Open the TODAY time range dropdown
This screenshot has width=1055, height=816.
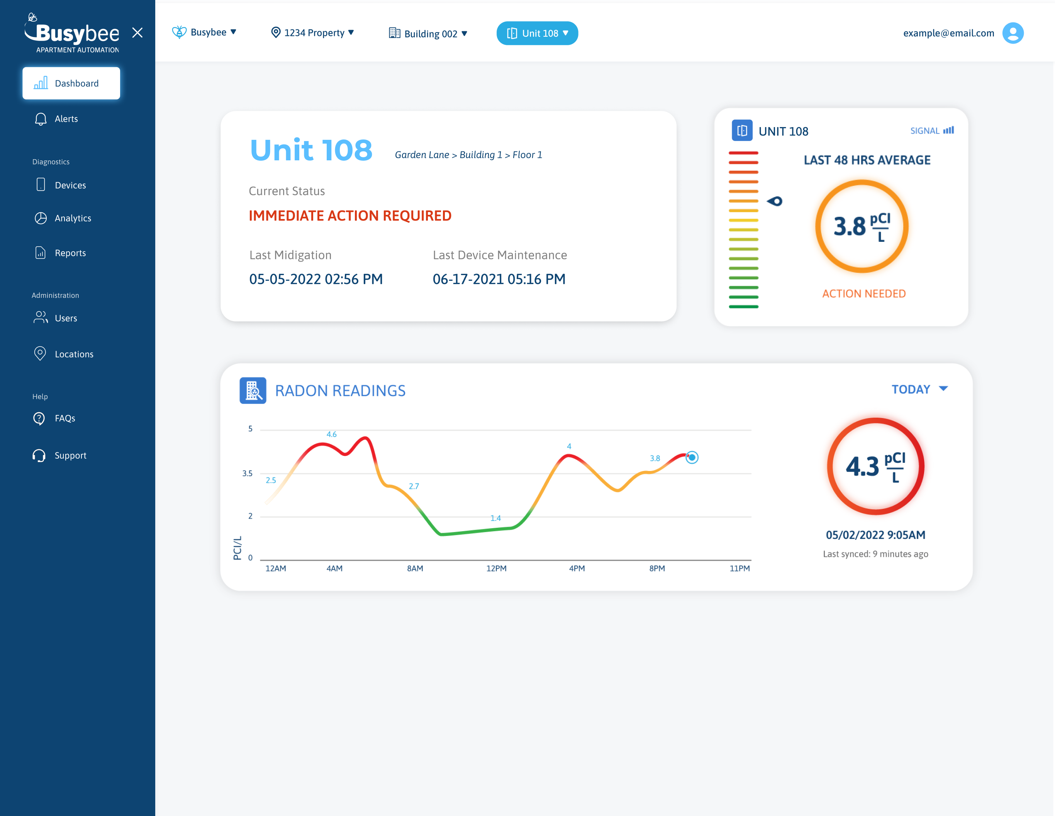[x=919, y=389]
